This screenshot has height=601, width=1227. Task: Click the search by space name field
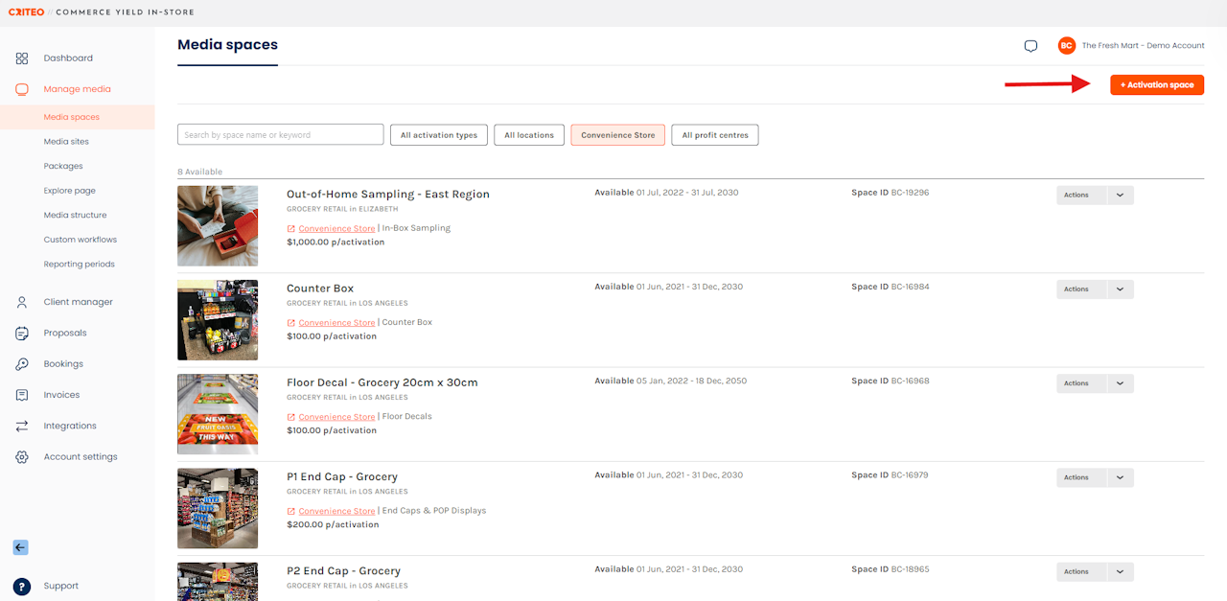coord(280,135)
